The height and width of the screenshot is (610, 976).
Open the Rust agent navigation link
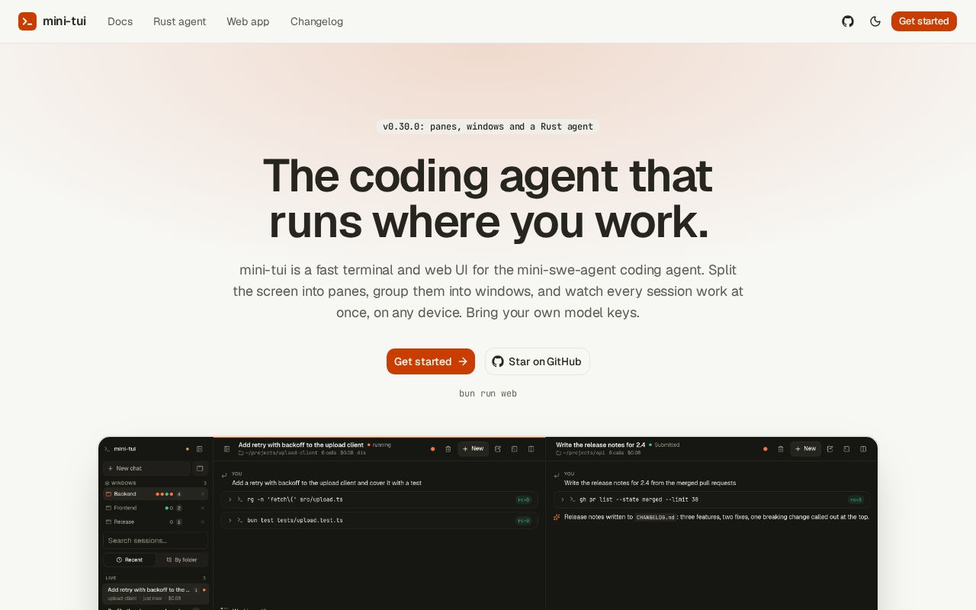click(180, 21)
